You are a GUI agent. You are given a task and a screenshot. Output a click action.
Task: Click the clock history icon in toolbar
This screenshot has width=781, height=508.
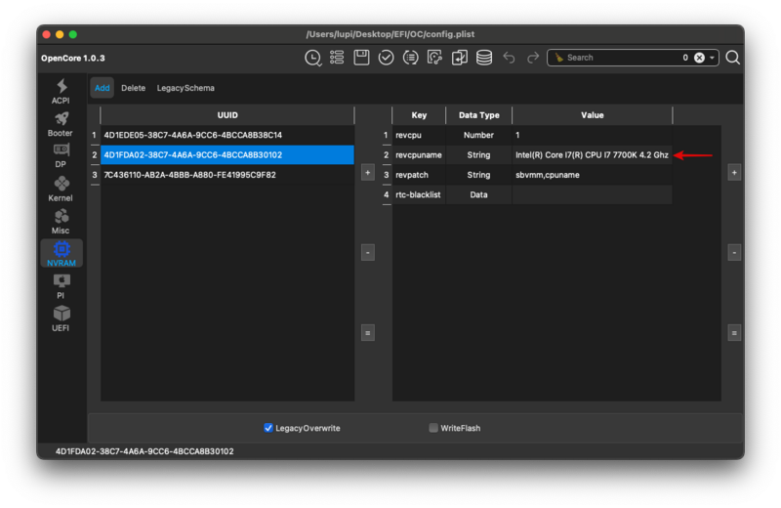(312, 58)
